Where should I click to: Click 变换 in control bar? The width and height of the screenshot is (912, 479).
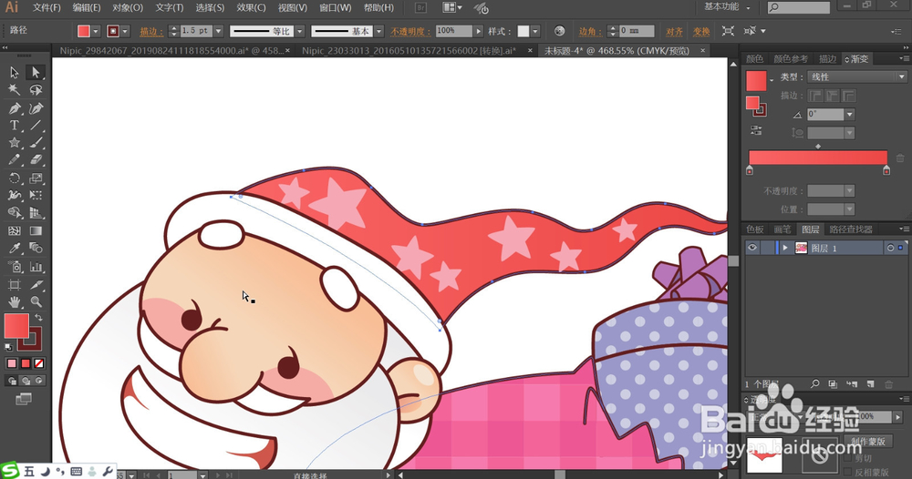coord(701,31)
